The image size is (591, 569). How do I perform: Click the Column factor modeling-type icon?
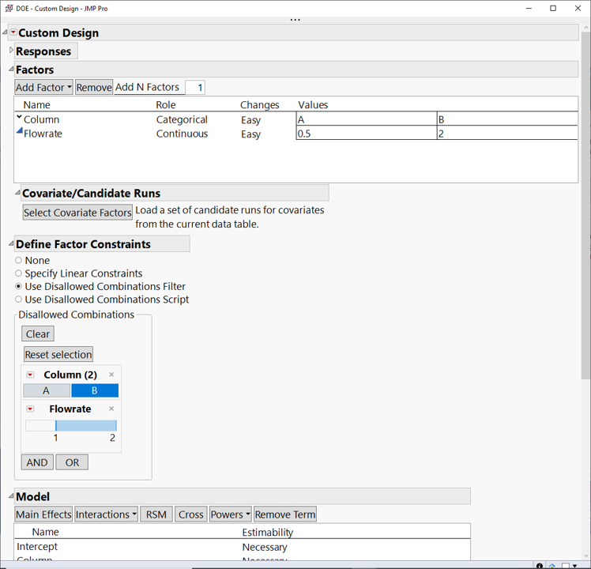pyautogui.click(x=19, y=117)
